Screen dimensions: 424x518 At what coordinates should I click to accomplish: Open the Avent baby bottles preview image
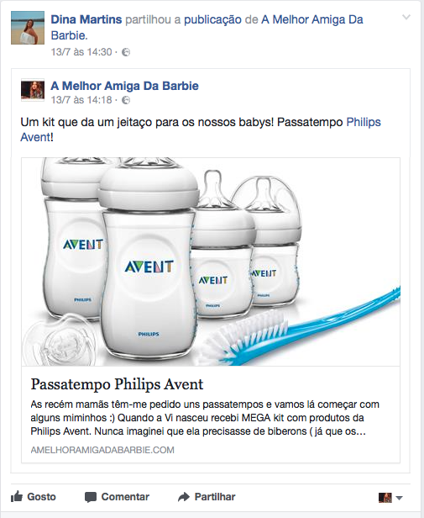(211, 262)
